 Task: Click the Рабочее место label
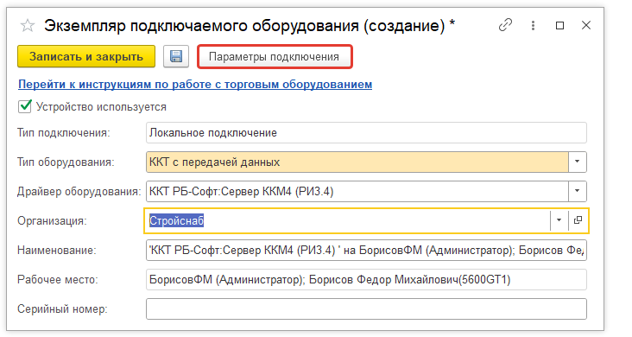pyautogui.click(x=58, y=280)
